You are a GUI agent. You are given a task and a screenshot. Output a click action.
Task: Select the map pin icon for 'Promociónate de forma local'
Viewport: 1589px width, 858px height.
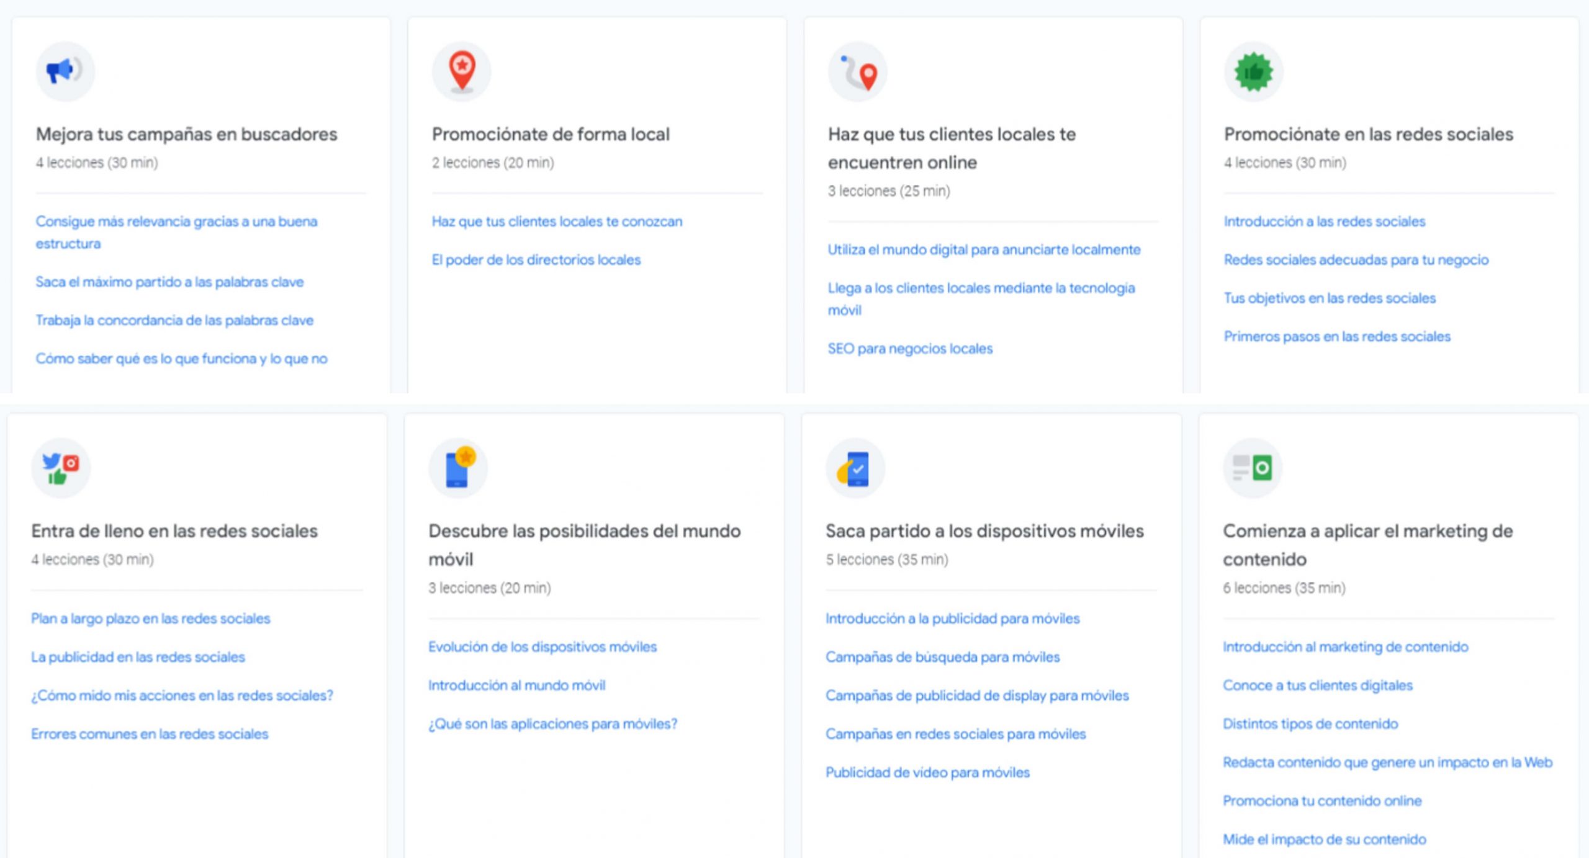tap(461, 70)
